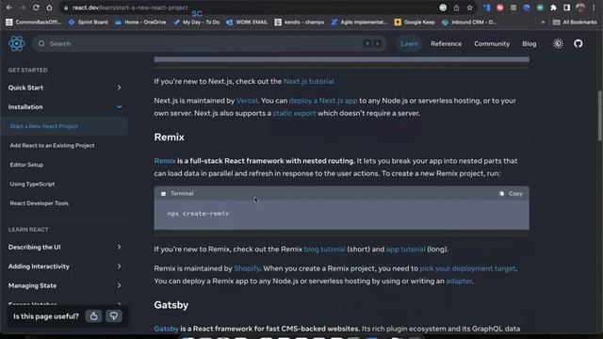Open the Using TypeScript page

click(x=32, y=185)
